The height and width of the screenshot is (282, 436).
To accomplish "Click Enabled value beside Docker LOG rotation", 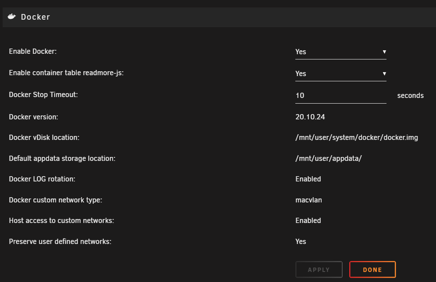I will click(x=308, y=179).
